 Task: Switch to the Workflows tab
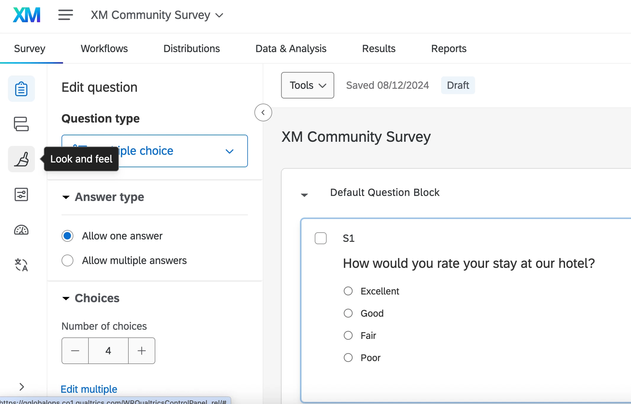[x=104, y=49]
